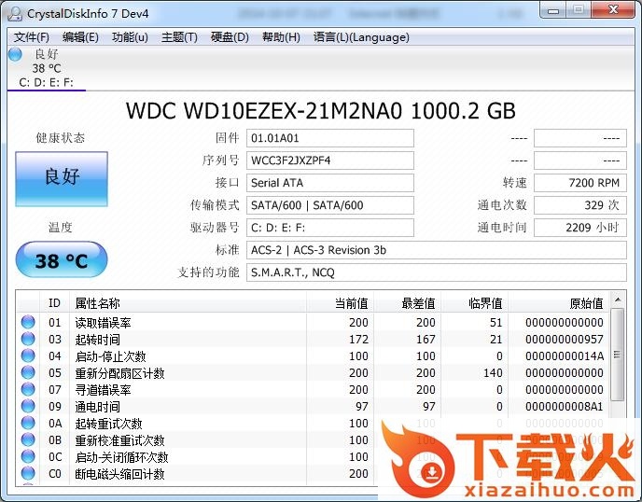This screenshot has width=642, height=502.
Task: Click status orb for 重新校准重试次数 row
Action: [x=28, y=439]
